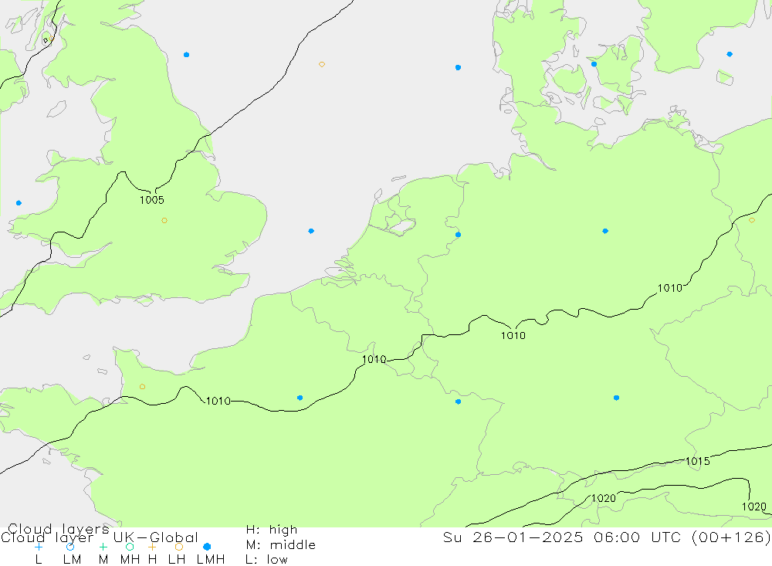Image resolution: width=772 pixels, height=566 pixels.
Task: Click the 'Cloud layers' heading text
Action: [59, 529]
